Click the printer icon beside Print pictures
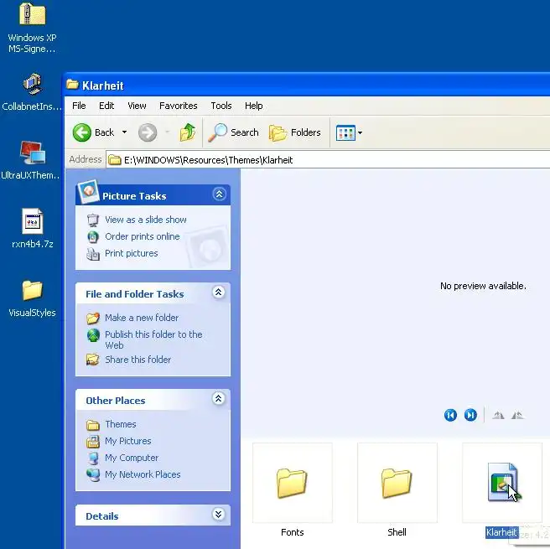This screenshot has width=550, height=549. click(x=93, y=254)
